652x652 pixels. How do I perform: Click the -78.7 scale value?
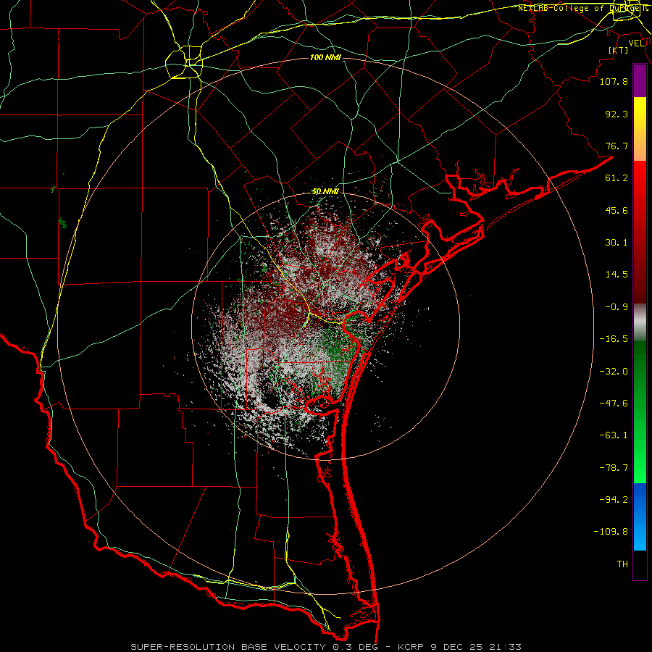click(614, 468)
